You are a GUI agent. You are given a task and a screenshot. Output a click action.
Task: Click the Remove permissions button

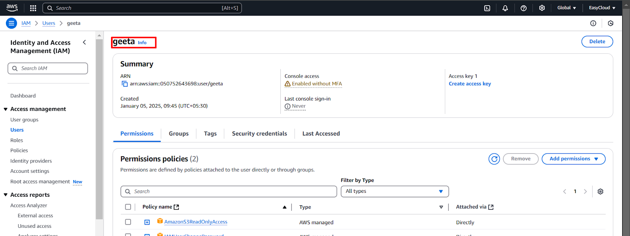click(521, 159)
